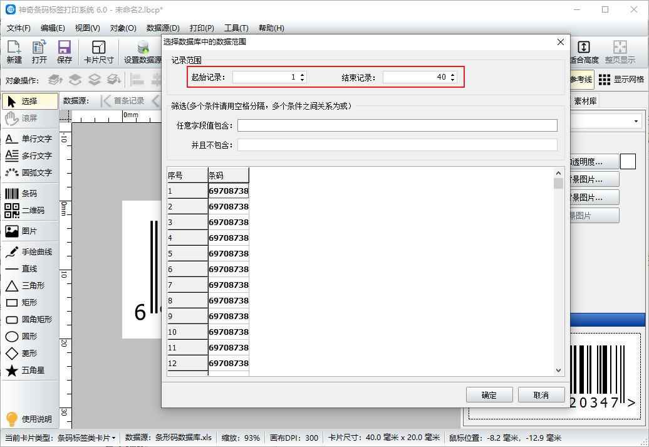Select the 五角星 star shape tool

[x=29, y=371]
